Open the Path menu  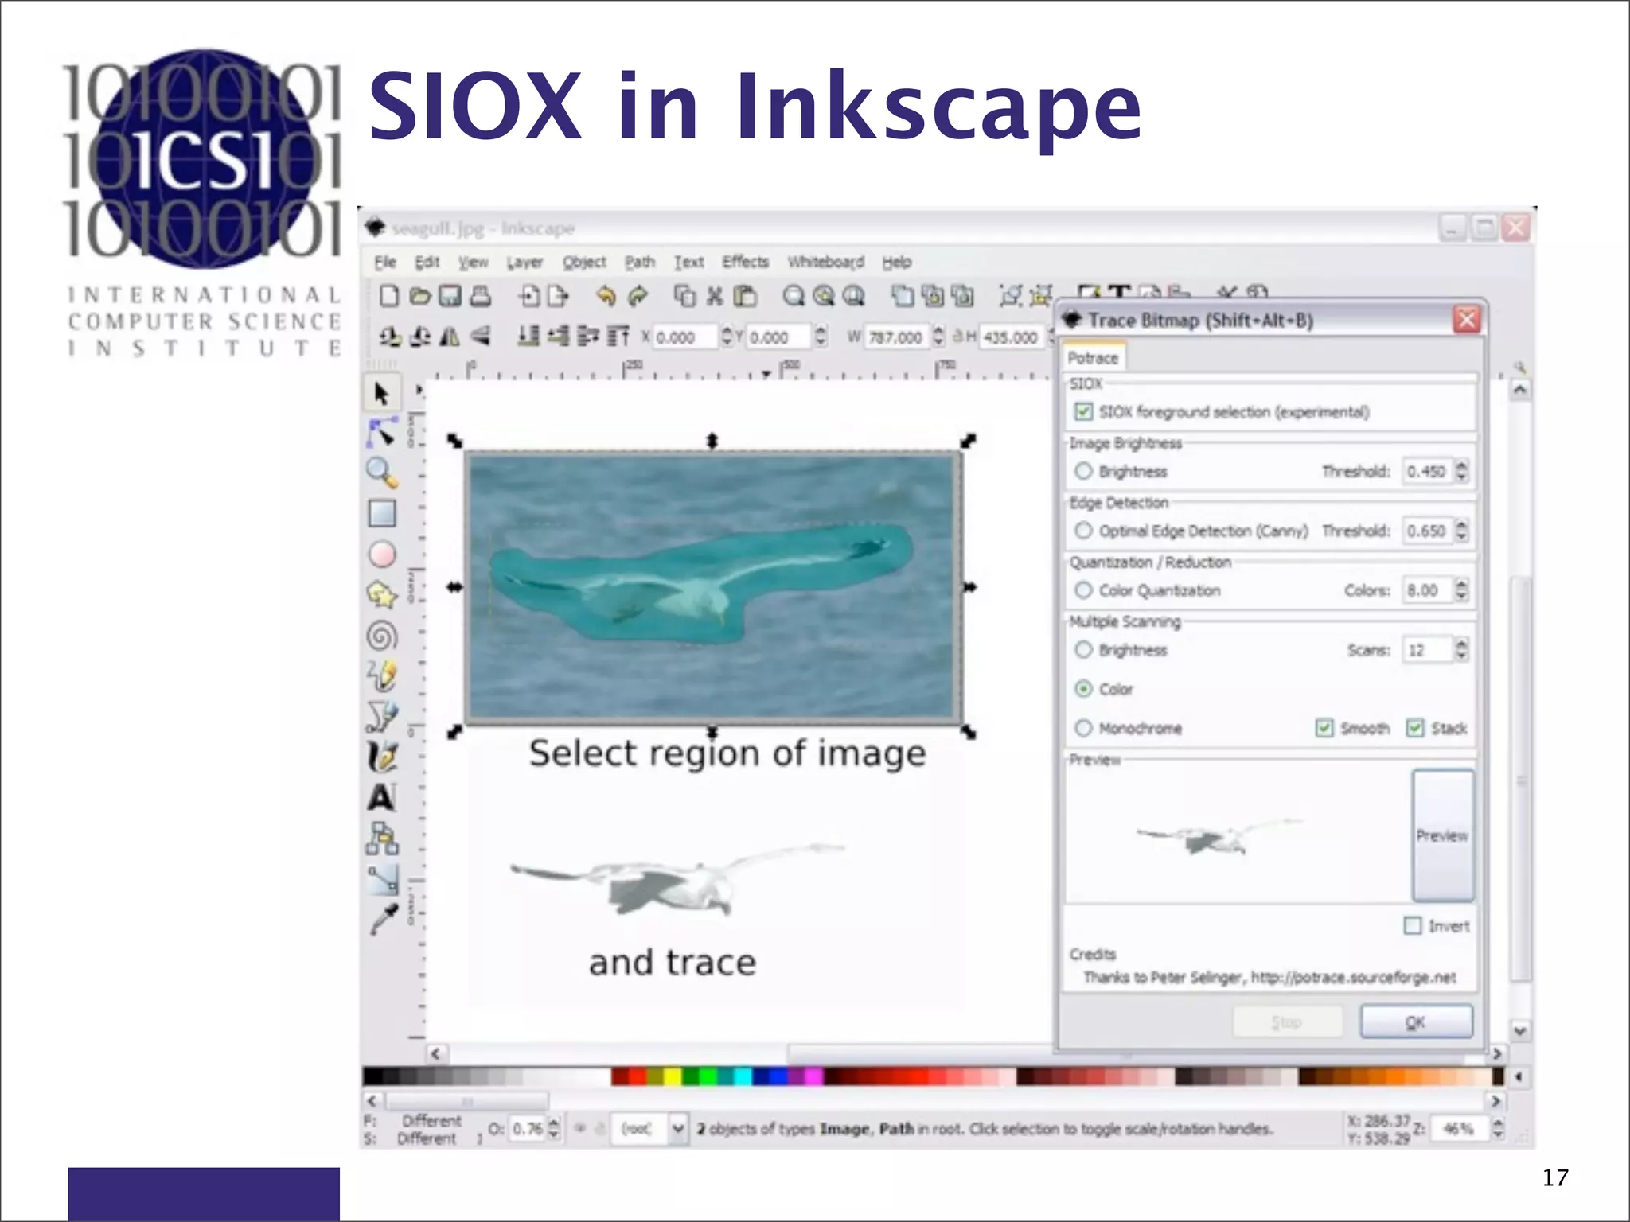640,262
